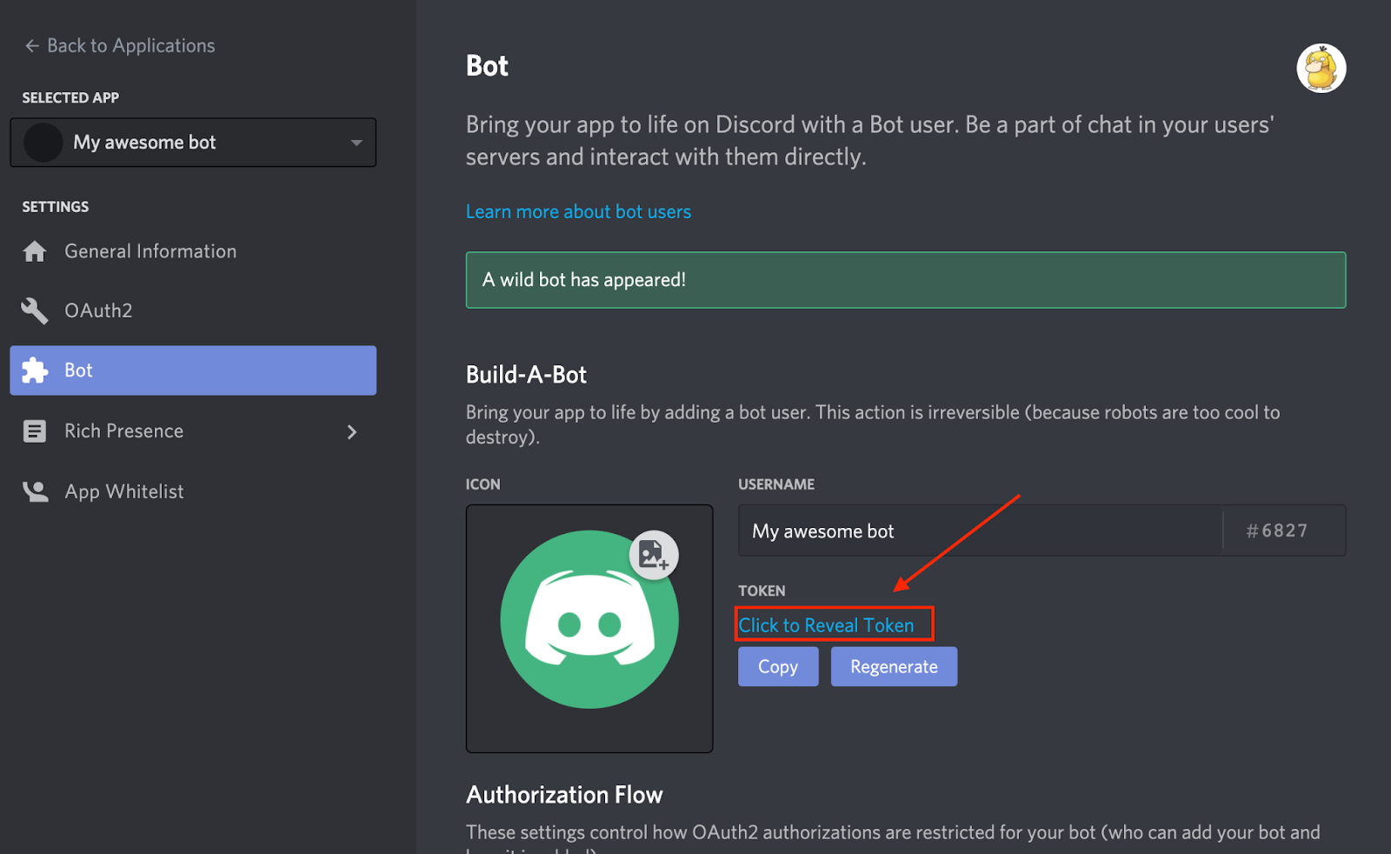Click the green Discord bot icon thumbnail
Screen dimensions: 1391x854
pyautogui.click(x=589, y=619)
